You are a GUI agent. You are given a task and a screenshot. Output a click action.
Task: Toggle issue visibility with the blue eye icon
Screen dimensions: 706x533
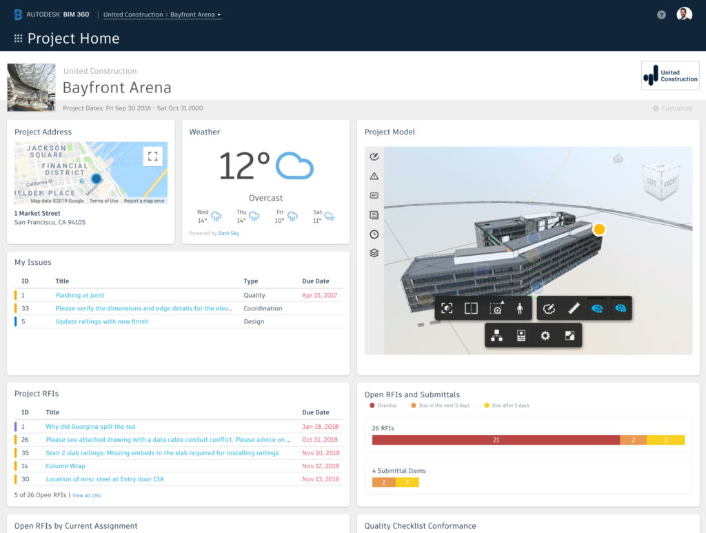click(596, 308)
